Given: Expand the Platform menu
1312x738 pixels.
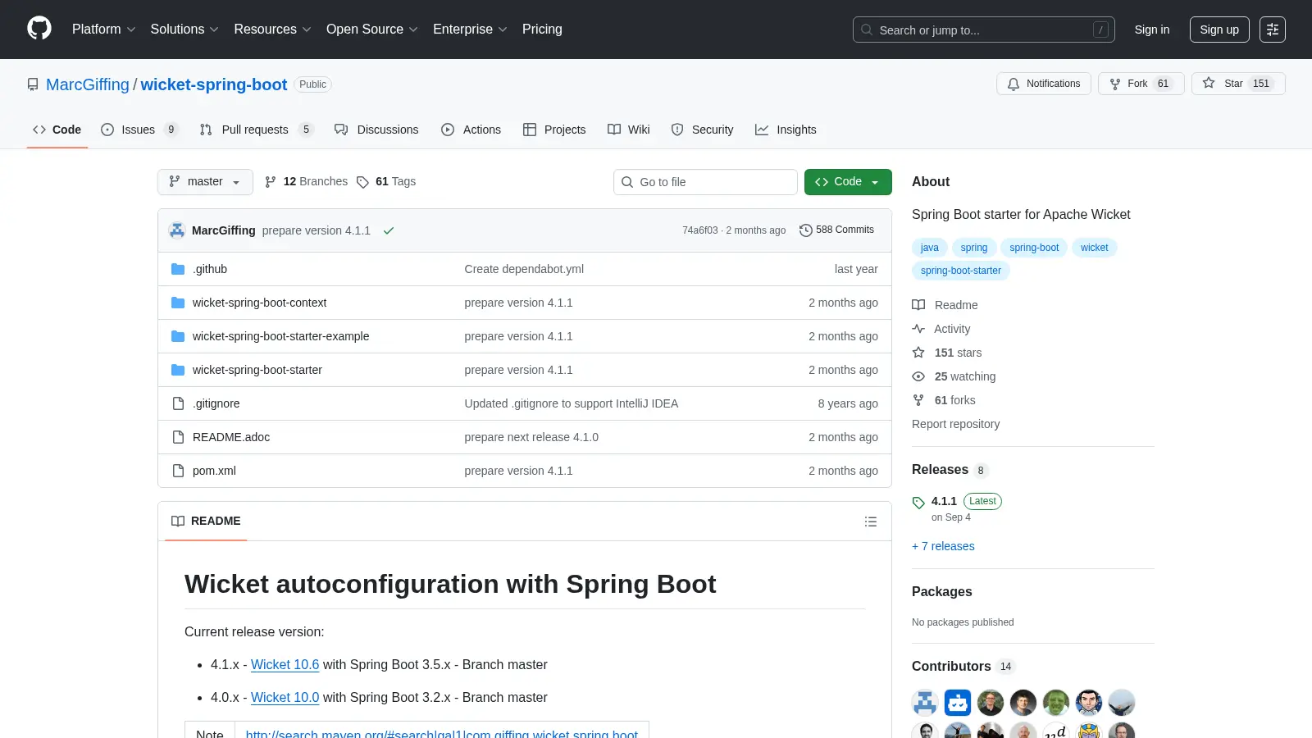Looking at the screenshot, I should tap(103, 30).
